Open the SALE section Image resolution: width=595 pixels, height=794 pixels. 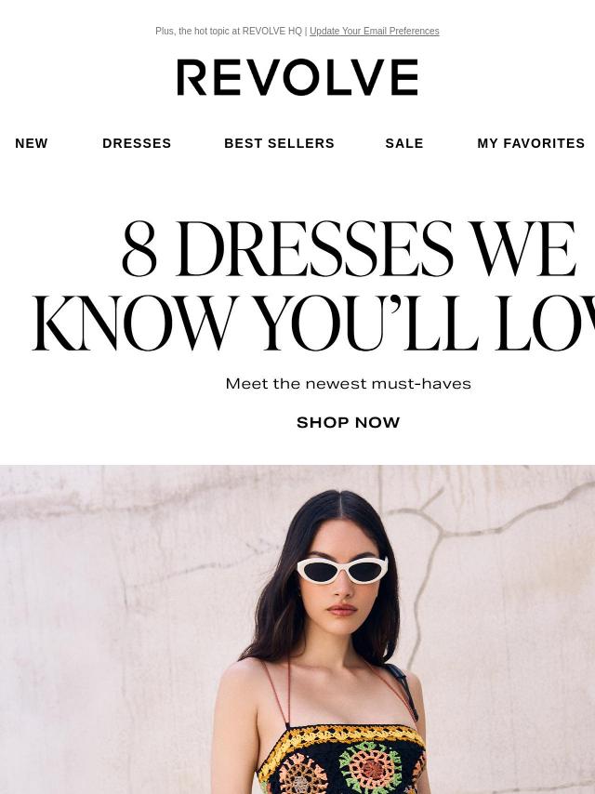404,143
